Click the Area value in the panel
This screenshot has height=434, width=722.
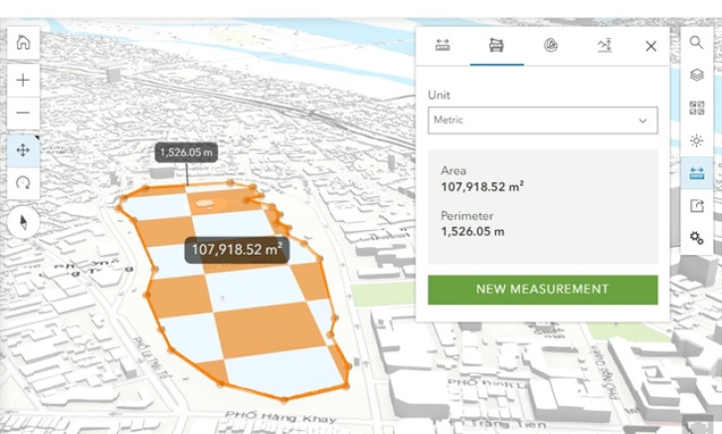point(481,186)
